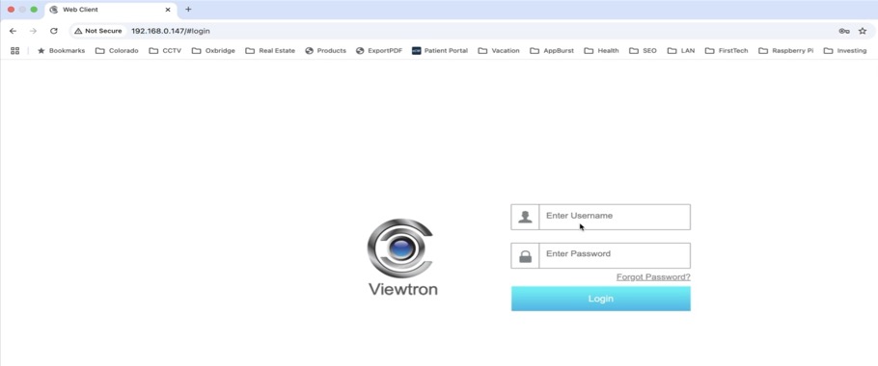The height and width of the screenshot is (366, 878).
Task: Open the Products bookmark
Action: click(325, 50)
